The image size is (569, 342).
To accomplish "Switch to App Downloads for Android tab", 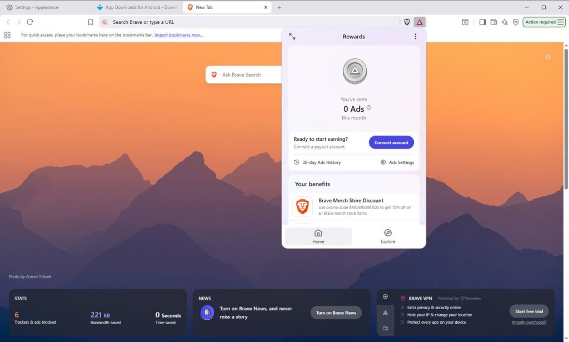I will pos(137,7).
